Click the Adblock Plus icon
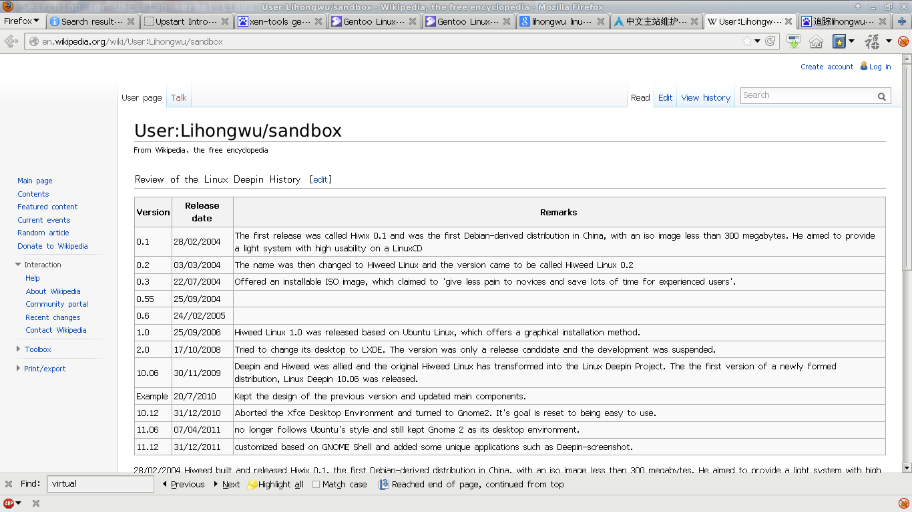This screenshot has width=912, height=512. 9,503
